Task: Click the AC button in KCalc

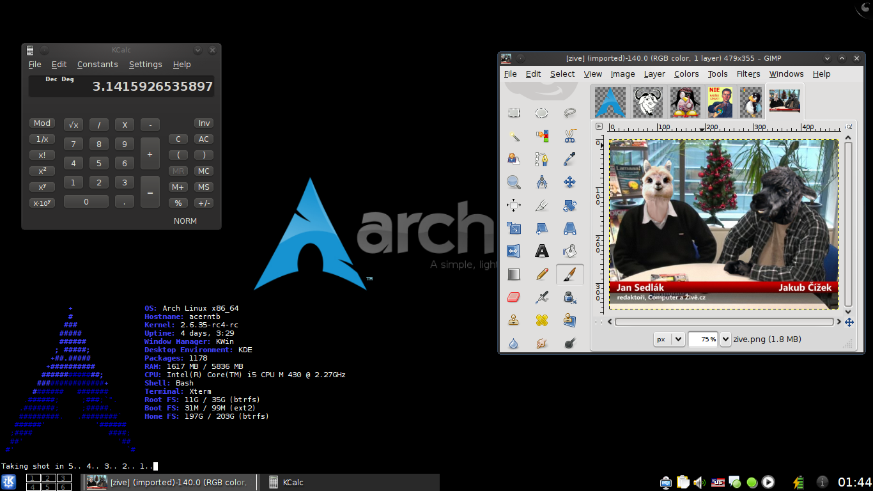Action: coord(204,139)
